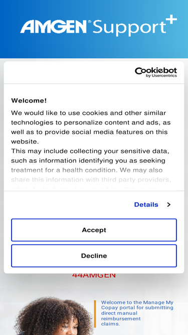Click the word Support in header
Viewport: 188px width, 335px height.
point(129,28)
